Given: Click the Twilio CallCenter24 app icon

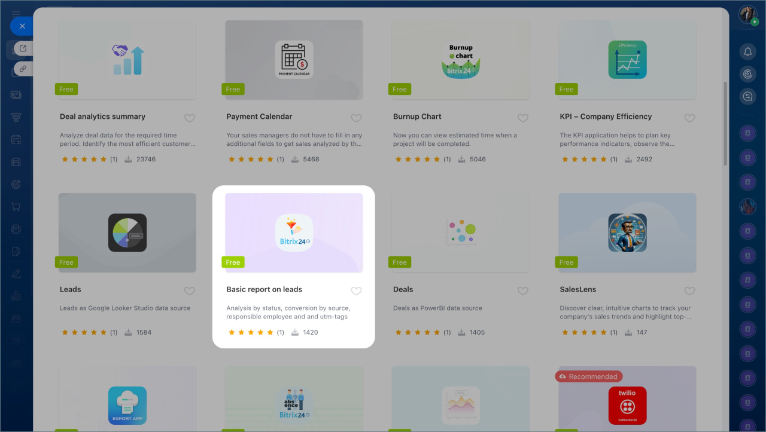Looking at the screenshot, I should 627,405.
